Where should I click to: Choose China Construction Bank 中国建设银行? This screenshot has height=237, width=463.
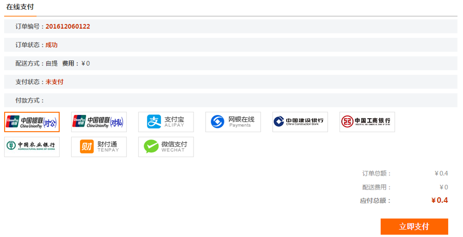click(x=300, y=122)
